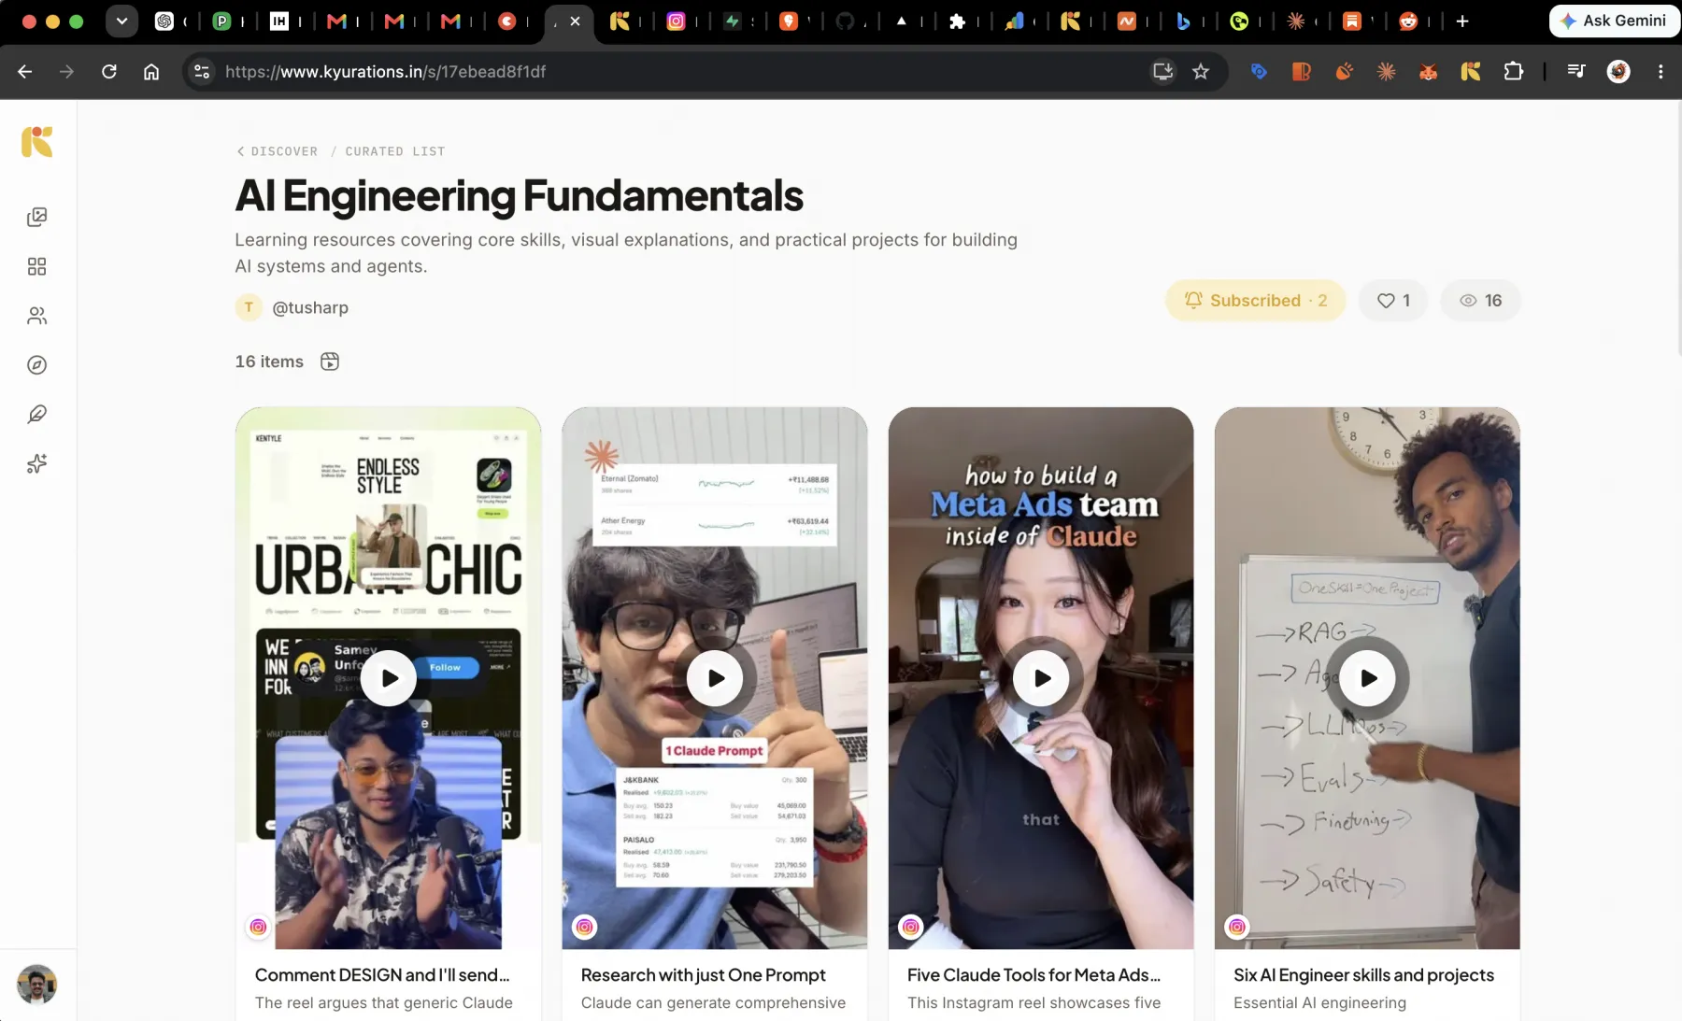The height and width of the screenshot is (1021, 1682).
Task: Open the grid collections icon in the sidebar
Action: pyautogui.click(x=37, y=266)
